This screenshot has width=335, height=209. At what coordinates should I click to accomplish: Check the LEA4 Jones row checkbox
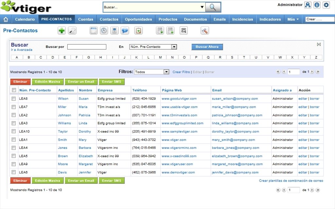(14, 148)
